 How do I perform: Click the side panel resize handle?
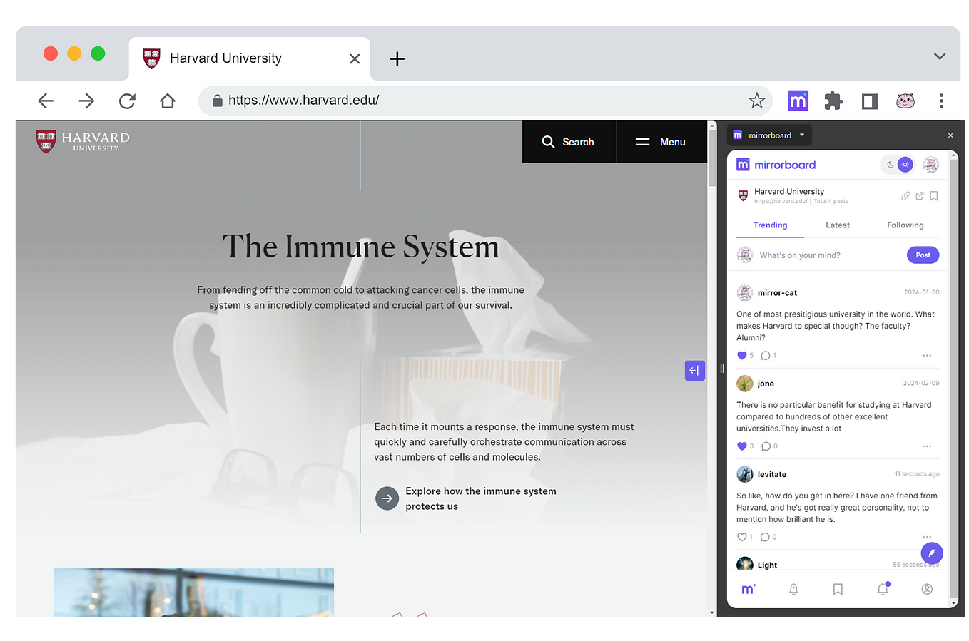pos(721,369)
